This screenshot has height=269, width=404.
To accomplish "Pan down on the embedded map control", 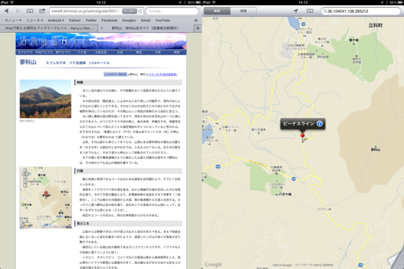I will point(25,178).
